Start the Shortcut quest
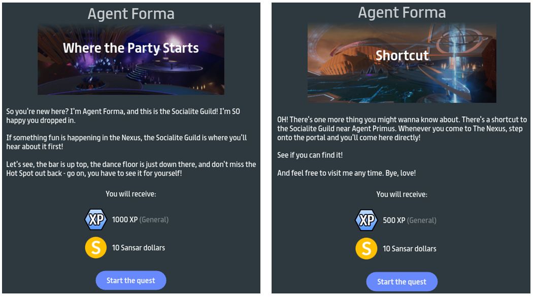 click(x=402, y=282)
